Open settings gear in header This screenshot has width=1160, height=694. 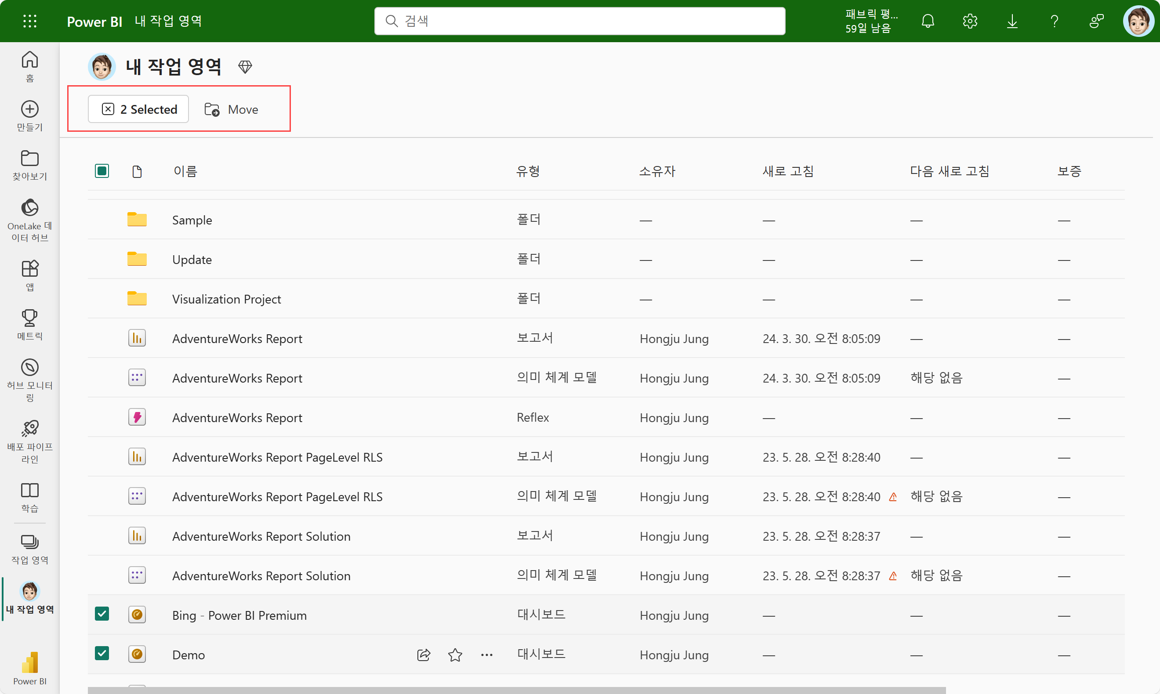(970, 21)
